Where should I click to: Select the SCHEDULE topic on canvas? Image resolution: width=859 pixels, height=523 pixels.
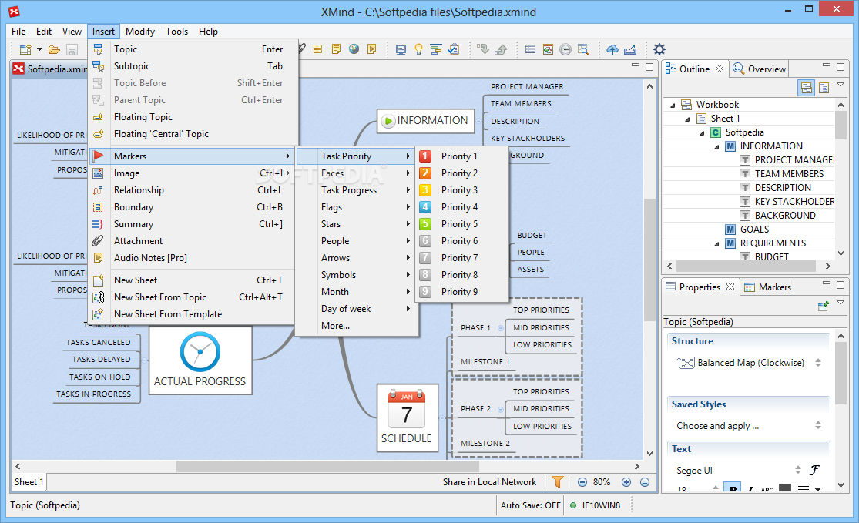407,417
